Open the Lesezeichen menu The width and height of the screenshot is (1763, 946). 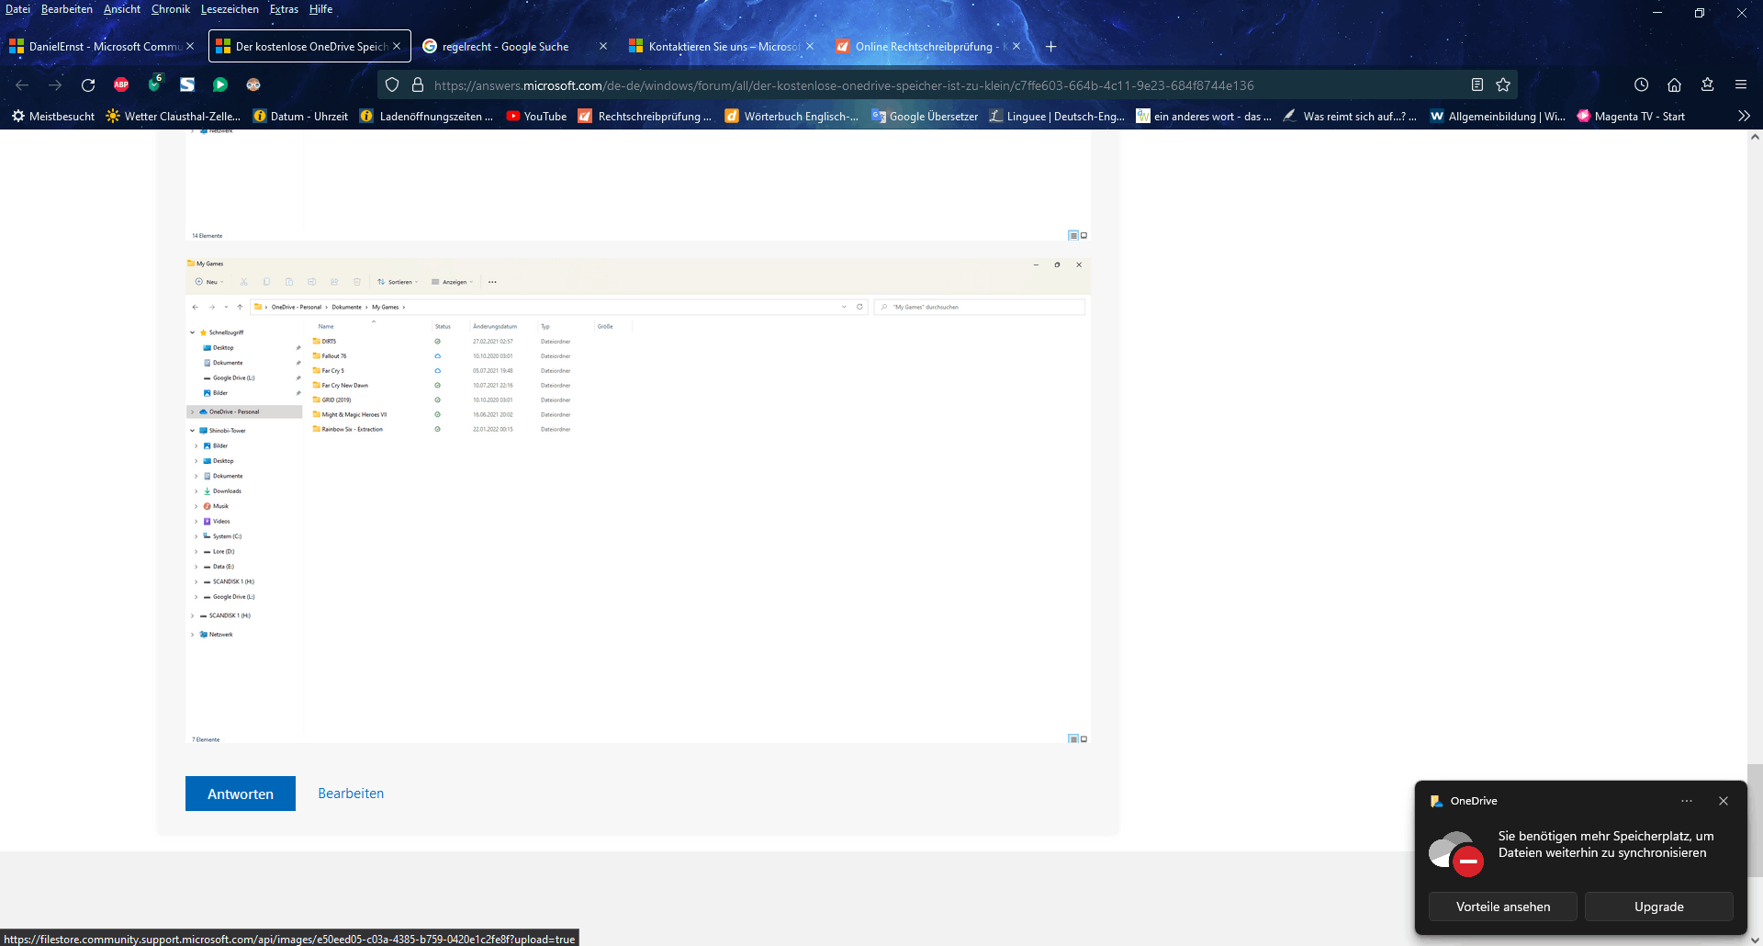(x=230, y=9)
